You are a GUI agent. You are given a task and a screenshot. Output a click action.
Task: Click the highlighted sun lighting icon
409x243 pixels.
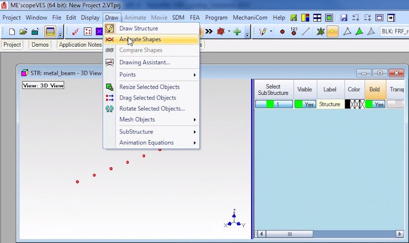332,32
